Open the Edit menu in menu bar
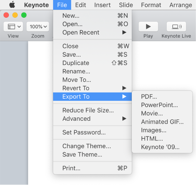 tap(81, 5)
